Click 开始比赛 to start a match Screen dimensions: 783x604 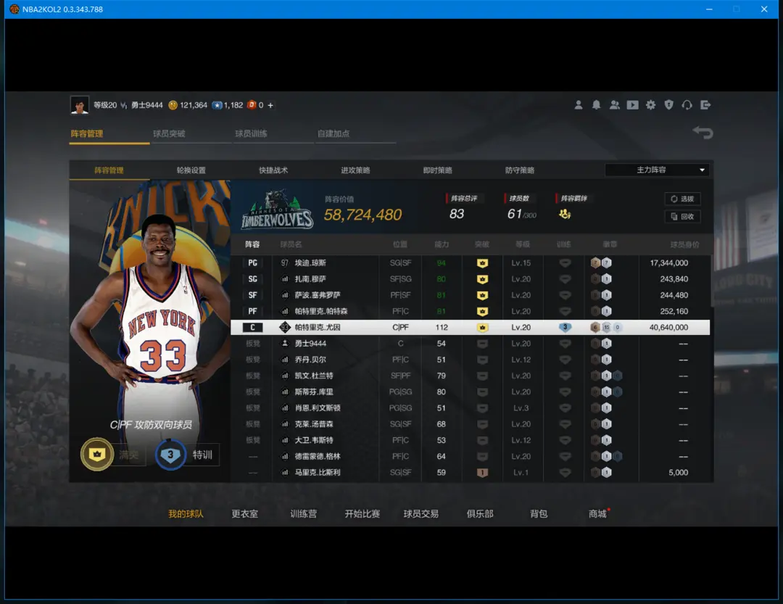tap(362, 513)
